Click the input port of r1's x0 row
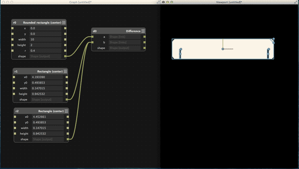 click(14, 77)
